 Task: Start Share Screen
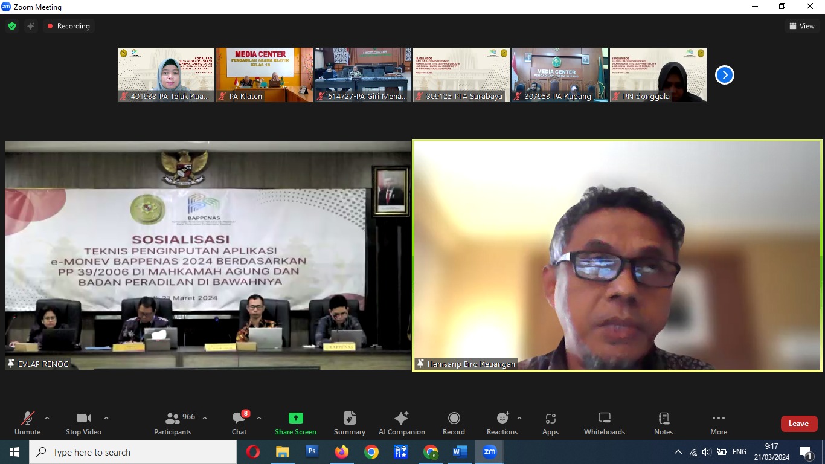(295, 423)
